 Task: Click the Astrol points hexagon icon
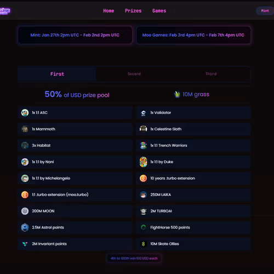coord(25,227)
